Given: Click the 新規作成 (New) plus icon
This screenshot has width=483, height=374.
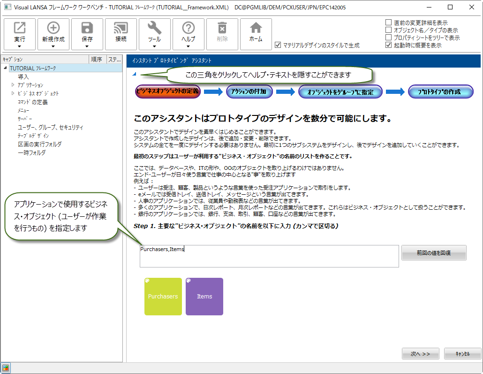Looking at the screenshot, I should [x=53, y=28].
